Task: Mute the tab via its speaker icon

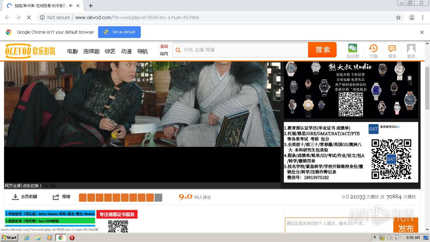Action: [x=71, y=6]
